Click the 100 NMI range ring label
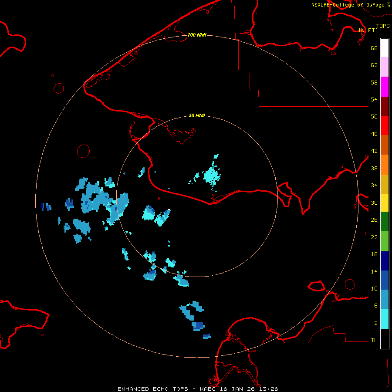392x392 pixels. [x=197, y=35]
